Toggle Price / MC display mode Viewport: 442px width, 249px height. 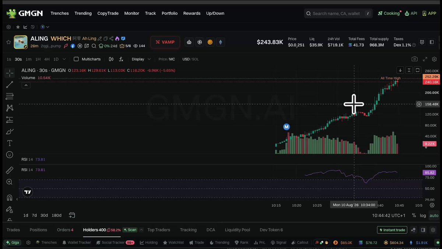[167, 59]
